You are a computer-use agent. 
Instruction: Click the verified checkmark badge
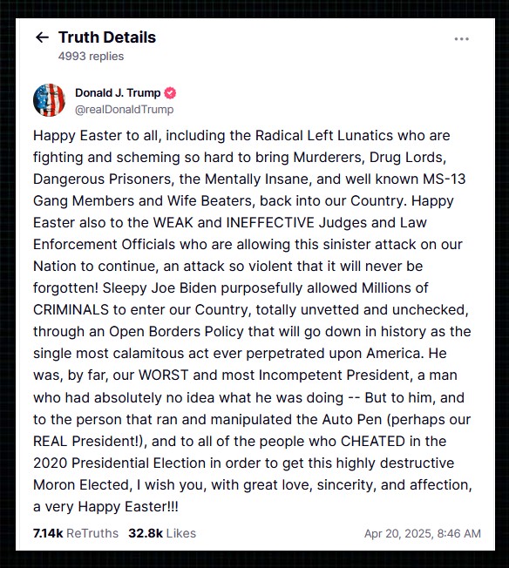pyautogui.click(x=170, y=93)
